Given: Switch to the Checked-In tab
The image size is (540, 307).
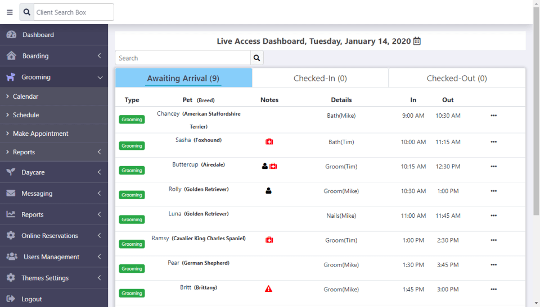Looking at the screenshot, I should [x=320, y=79].
